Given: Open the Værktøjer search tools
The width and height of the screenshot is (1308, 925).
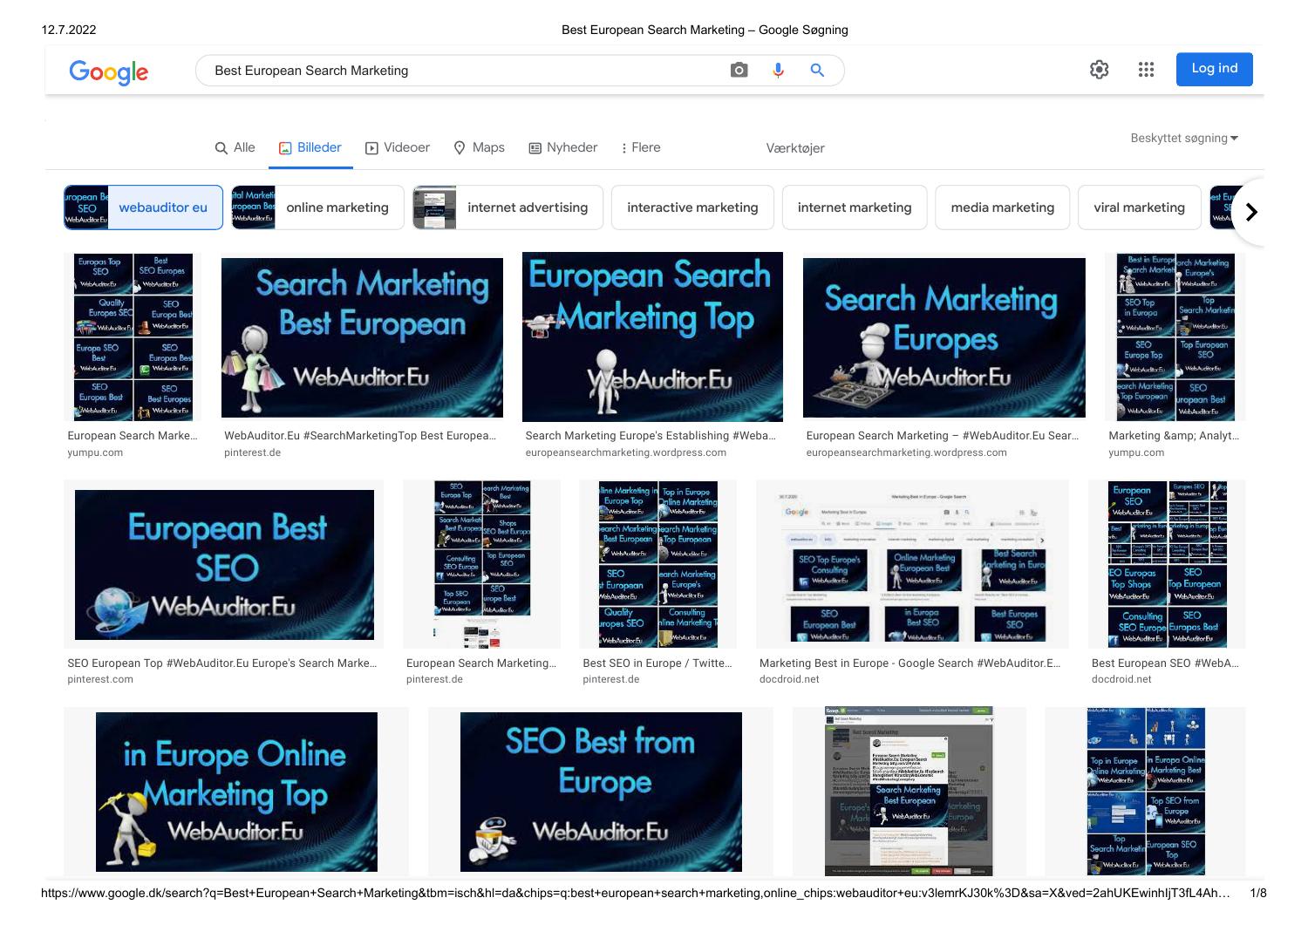Looking at the screenshot, I should [x=794, y=148].
